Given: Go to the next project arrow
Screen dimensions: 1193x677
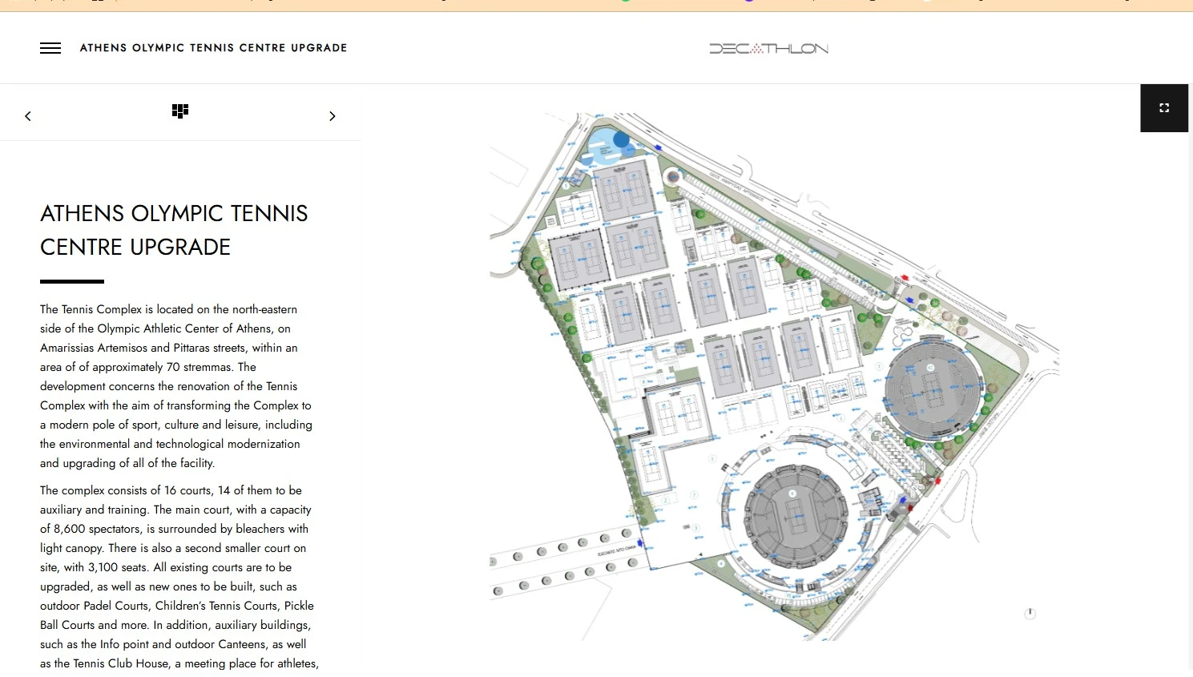Looking at the screenshot, I should [333, 116].
